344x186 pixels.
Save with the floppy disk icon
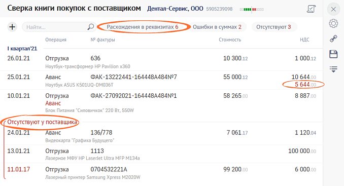click(333, 54)
